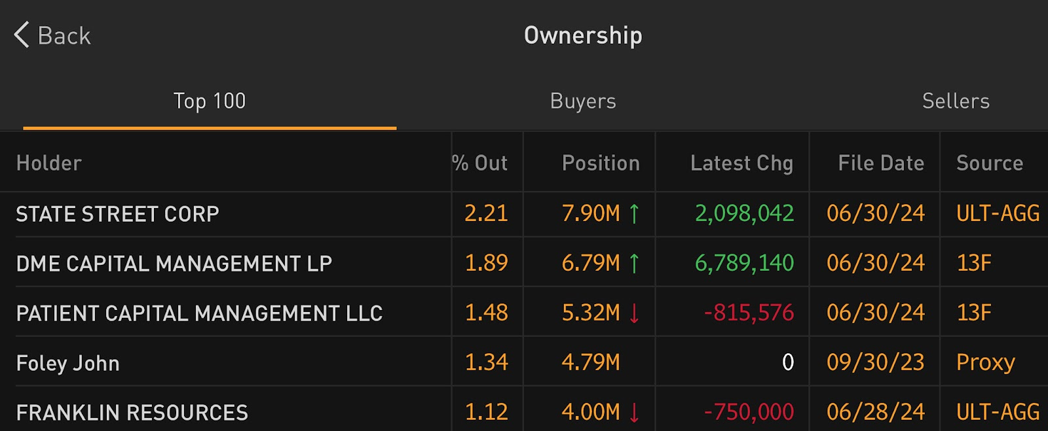Go back using the Back label
Screen dimensions: 1048x431
click(64, 36)
